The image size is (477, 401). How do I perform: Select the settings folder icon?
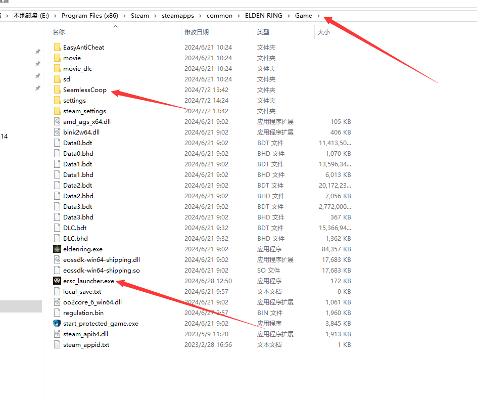[x=57, y=101]
